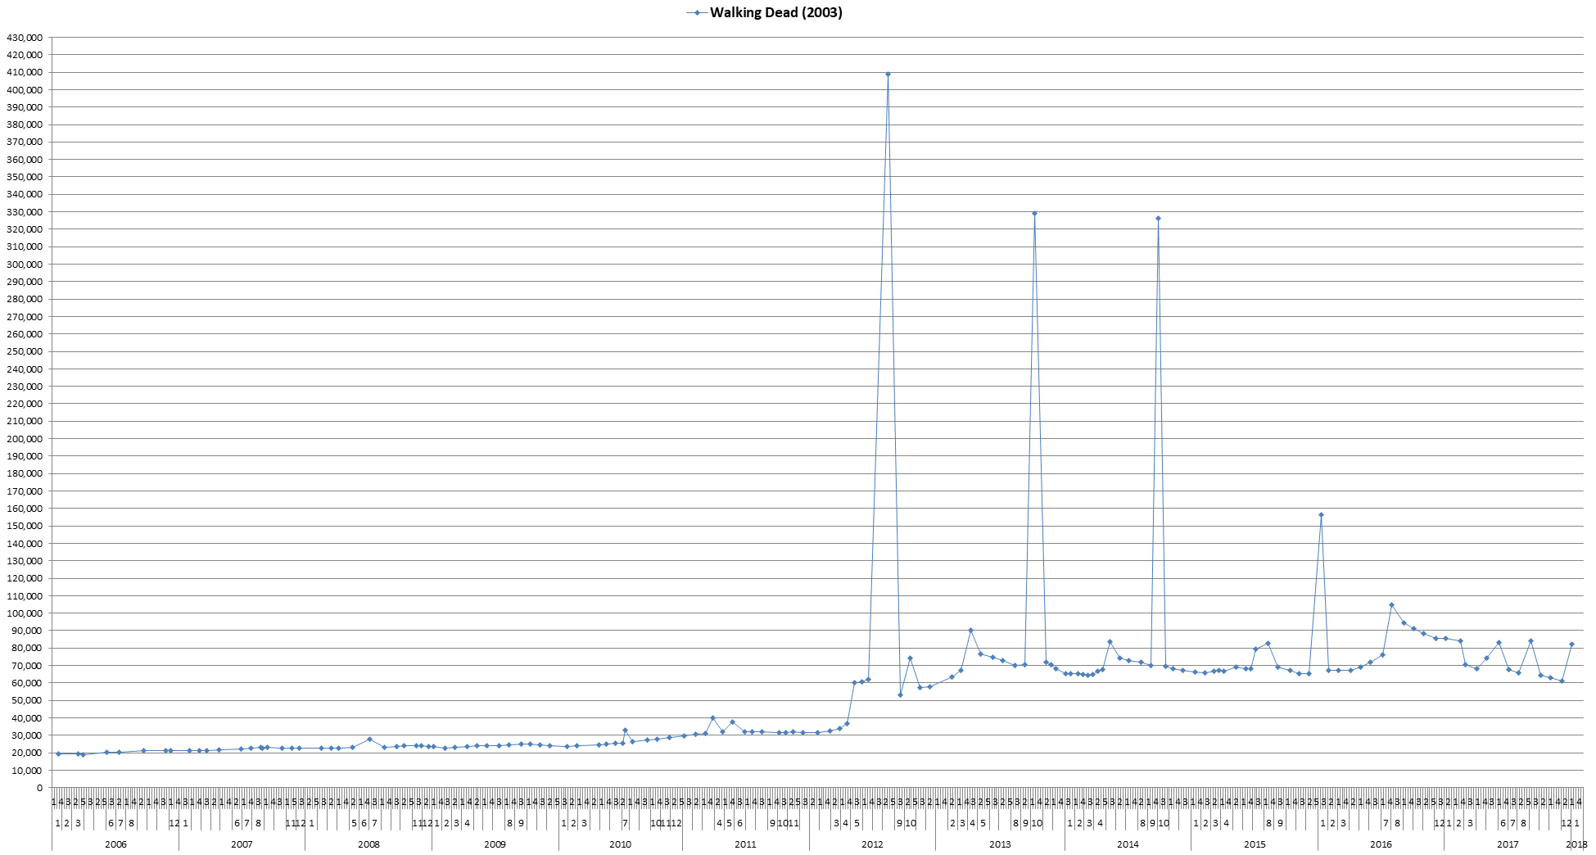
Task: Click the 160,000 y-axis label
Action: pos(24,509)
